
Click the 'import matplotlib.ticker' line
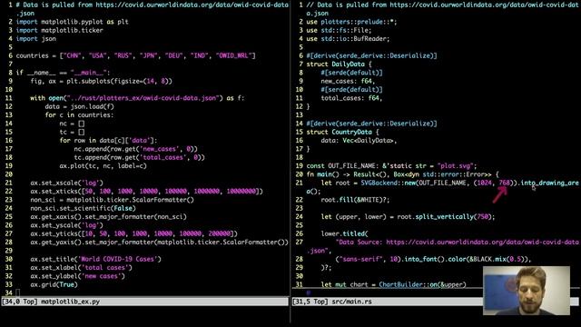[x=59, y=30]
